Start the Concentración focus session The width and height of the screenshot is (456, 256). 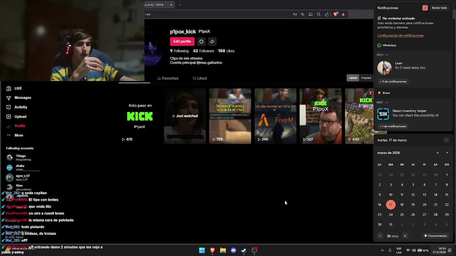[435, 236]
